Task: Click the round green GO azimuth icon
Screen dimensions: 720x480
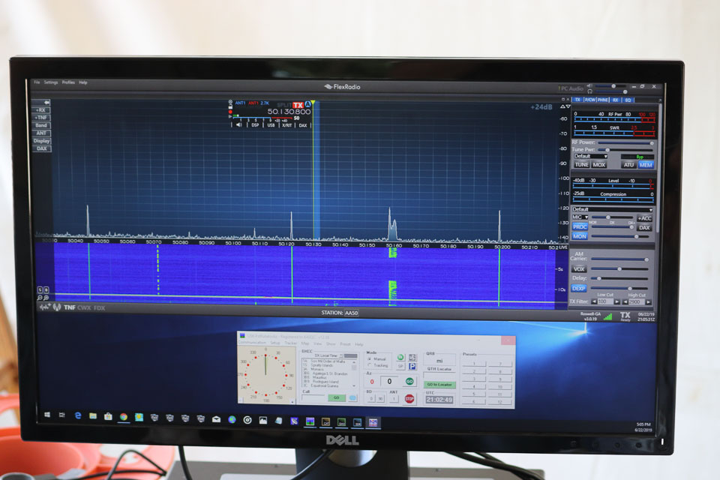Action: pos(409,381)
